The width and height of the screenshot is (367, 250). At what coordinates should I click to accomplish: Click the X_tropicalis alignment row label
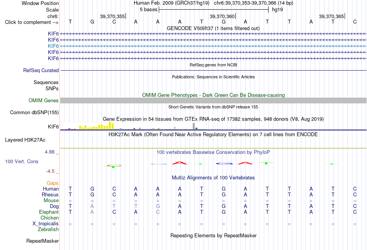click(46, 224)
